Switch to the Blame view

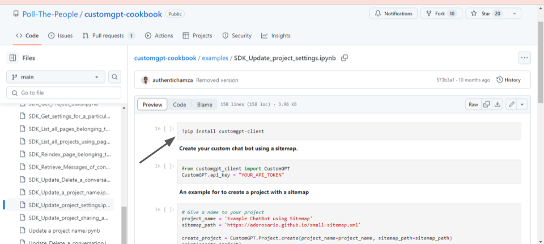point(205,104)
